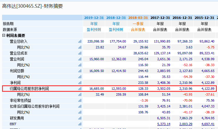Click net profit value 16,685.00
The image size is (218, 129).
[x=97, y=89]
